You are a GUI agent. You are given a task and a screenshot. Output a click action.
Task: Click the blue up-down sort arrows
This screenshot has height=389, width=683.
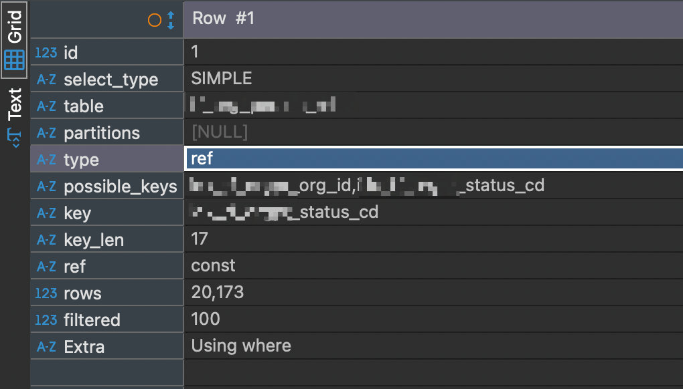pos(171,20)
